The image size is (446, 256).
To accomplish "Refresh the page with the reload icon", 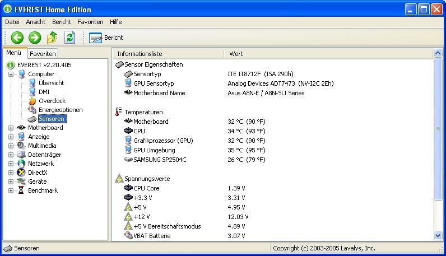I will (x=69, y=38).
